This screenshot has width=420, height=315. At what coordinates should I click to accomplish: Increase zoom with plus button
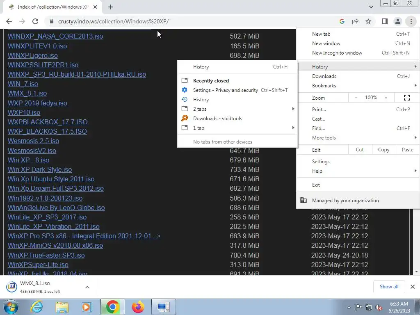coord(386,98)
